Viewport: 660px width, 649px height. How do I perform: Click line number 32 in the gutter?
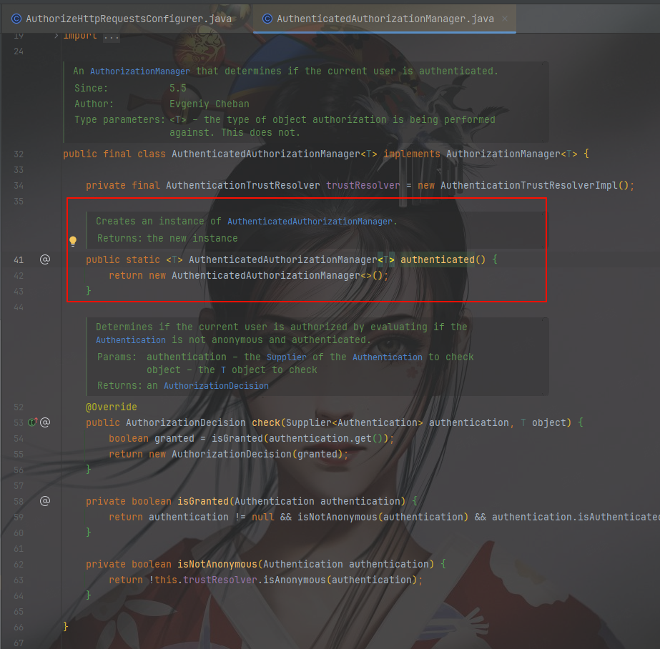[x=19, y=154]
